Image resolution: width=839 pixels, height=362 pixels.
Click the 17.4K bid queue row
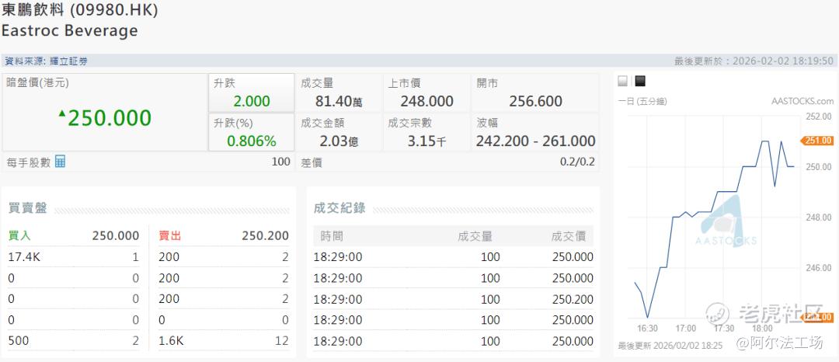(73, 257)
